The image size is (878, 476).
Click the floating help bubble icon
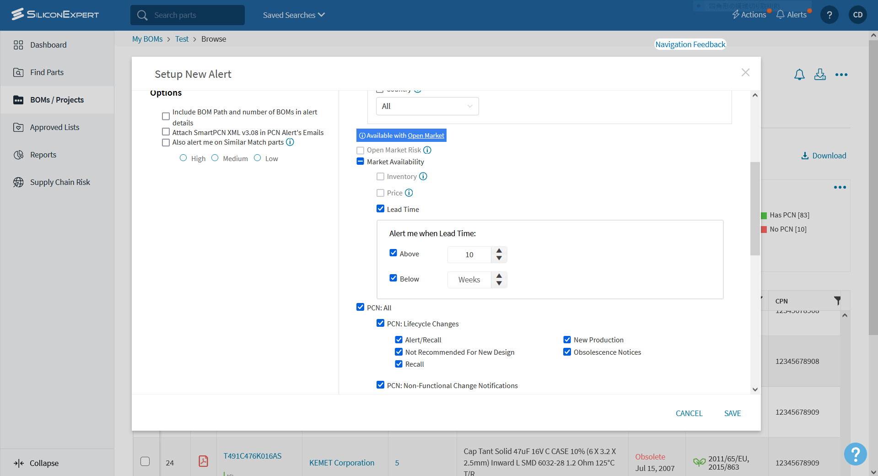[x=855, y=454]
